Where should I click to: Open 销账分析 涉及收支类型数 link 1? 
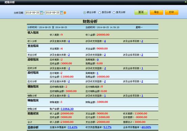pyautogui.click(x=105, y=96)
